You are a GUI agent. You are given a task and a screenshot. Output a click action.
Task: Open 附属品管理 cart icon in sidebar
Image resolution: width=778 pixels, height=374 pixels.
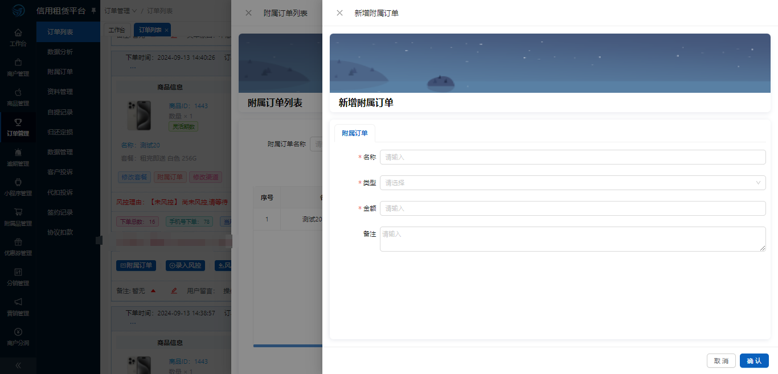[18, 211]
